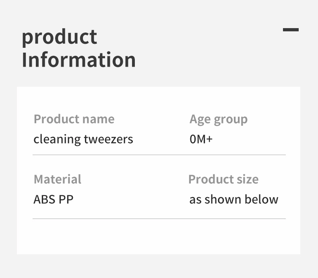This screenshot has width=318, height=278.
Task: Click the word 'cleaning' in product name
Action: coord(57,139)
